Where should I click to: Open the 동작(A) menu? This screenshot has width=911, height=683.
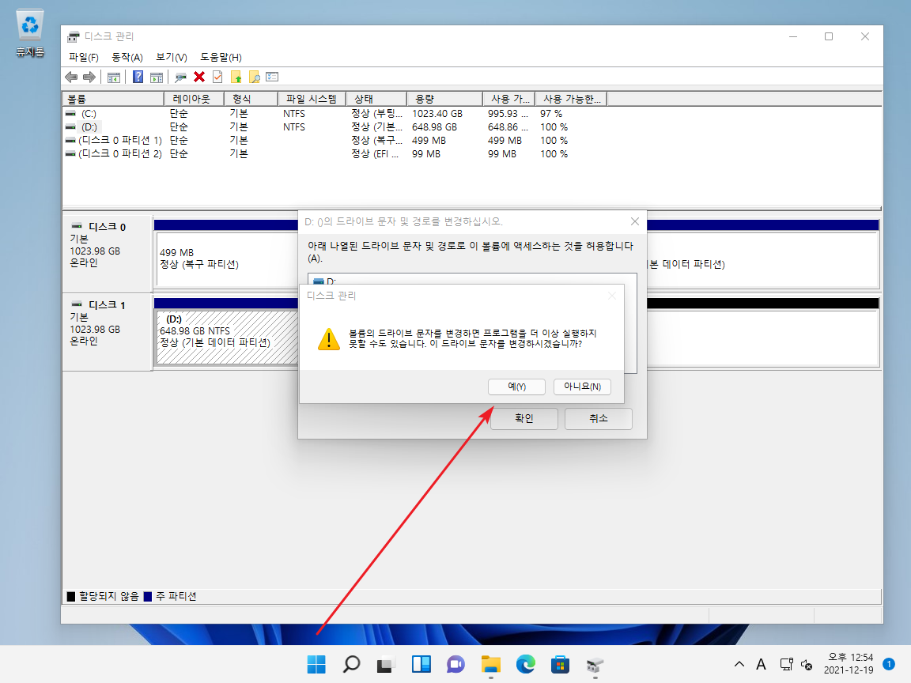coord(127,57)
